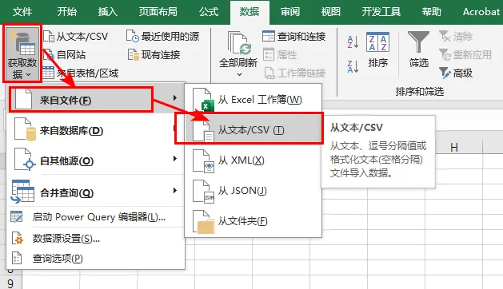Choose 从 Excel 工作簿(W)
503x289 pixels.
(253, 100)
